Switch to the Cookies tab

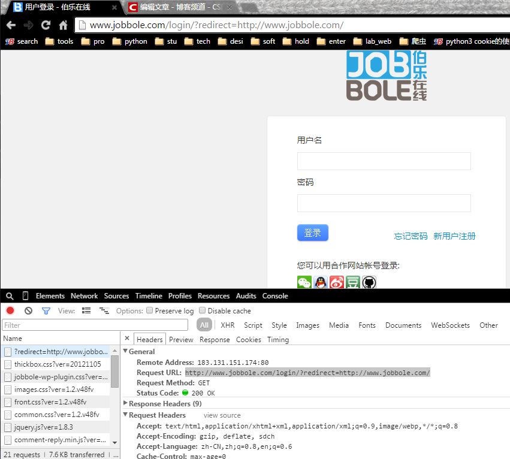tap(249, 340)
